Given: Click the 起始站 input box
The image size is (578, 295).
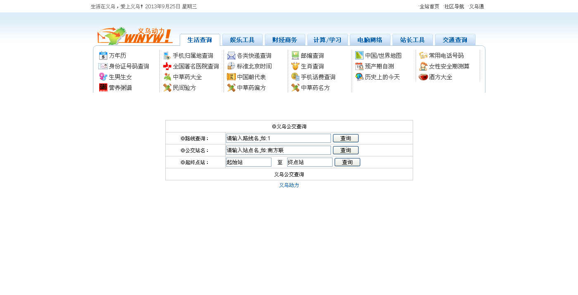Looking at the screenshot, I should pos(248,162).
